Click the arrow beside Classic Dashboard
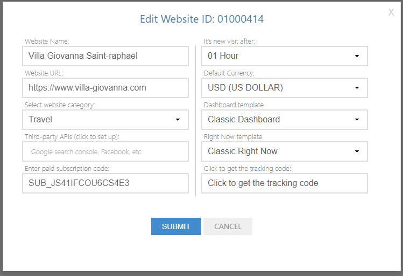This screenshot has height=276, width=403. 357,120
